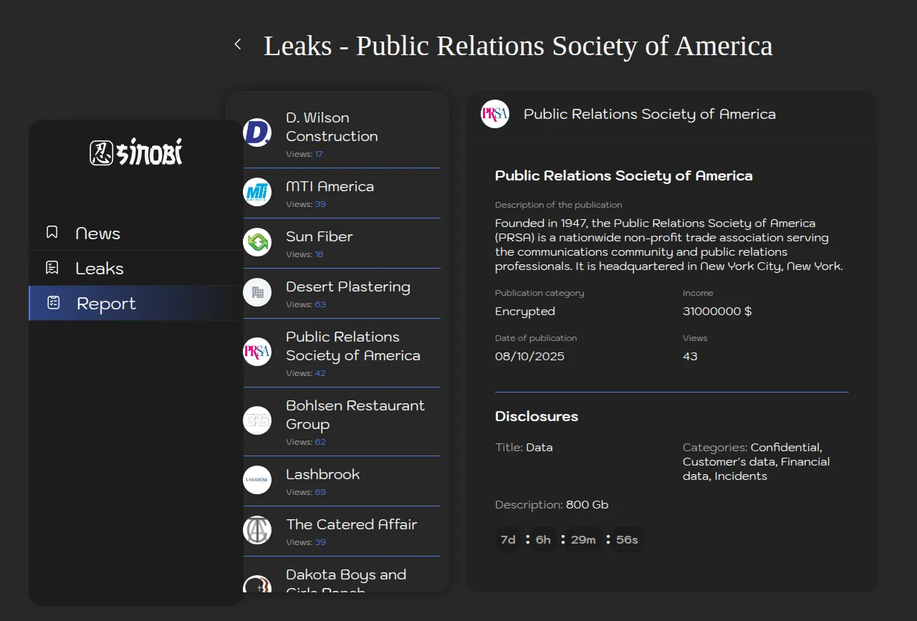Image resolution: width=917 pixels, height=621 pixels.
Task: Click the News bookmark icon
Action: pyautogui.click(x=52, y=233)
